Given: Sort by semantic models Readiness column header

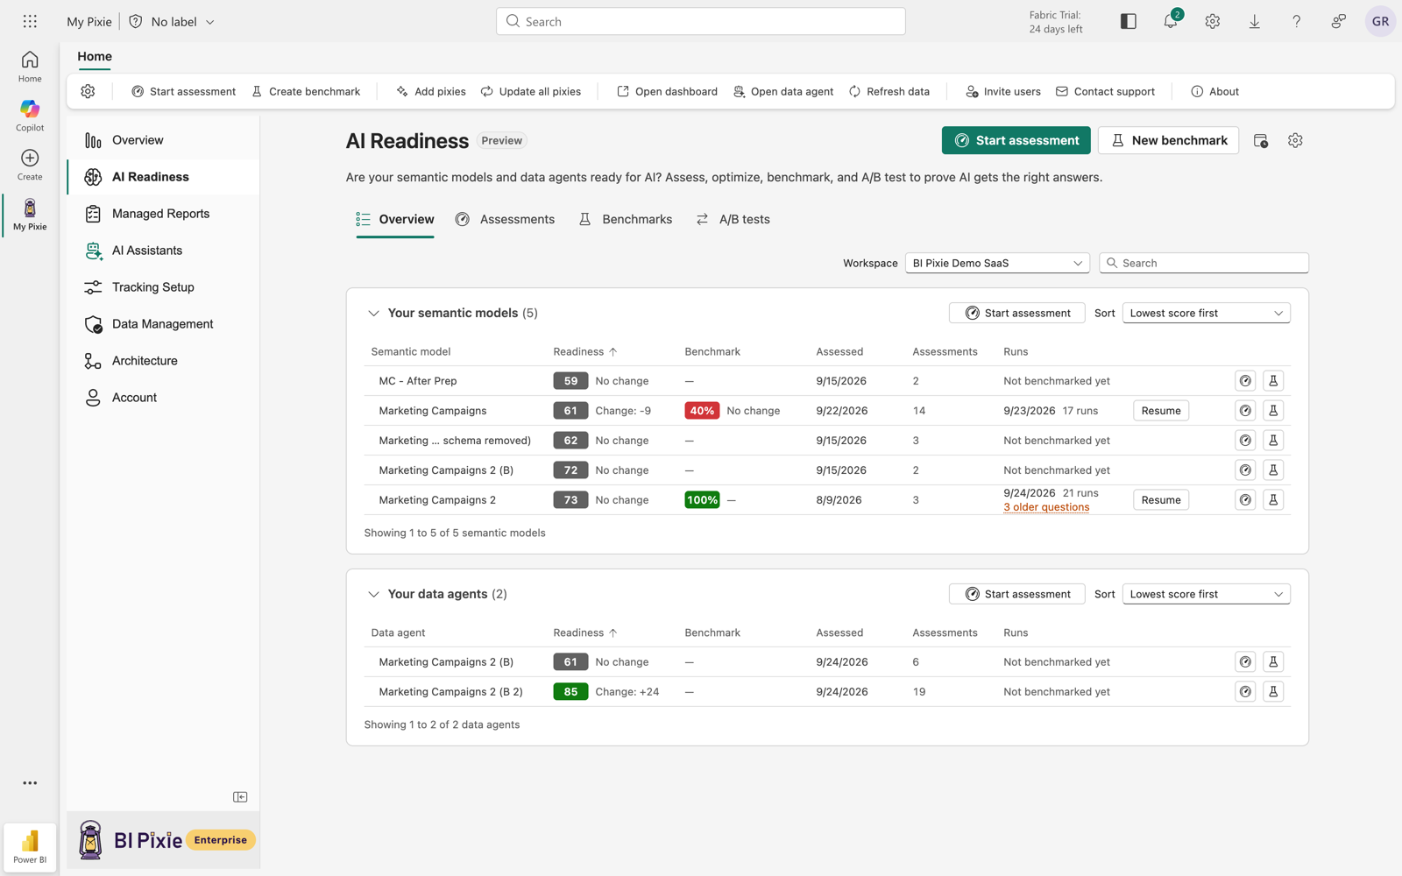Looking at the screenshot, I should [585, 351].
